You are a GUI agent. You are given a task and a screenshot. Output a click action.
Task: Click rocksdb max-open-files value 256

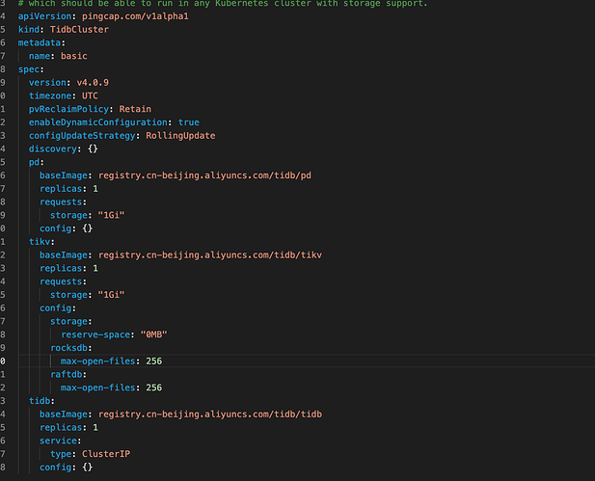(x=153, y=361)
